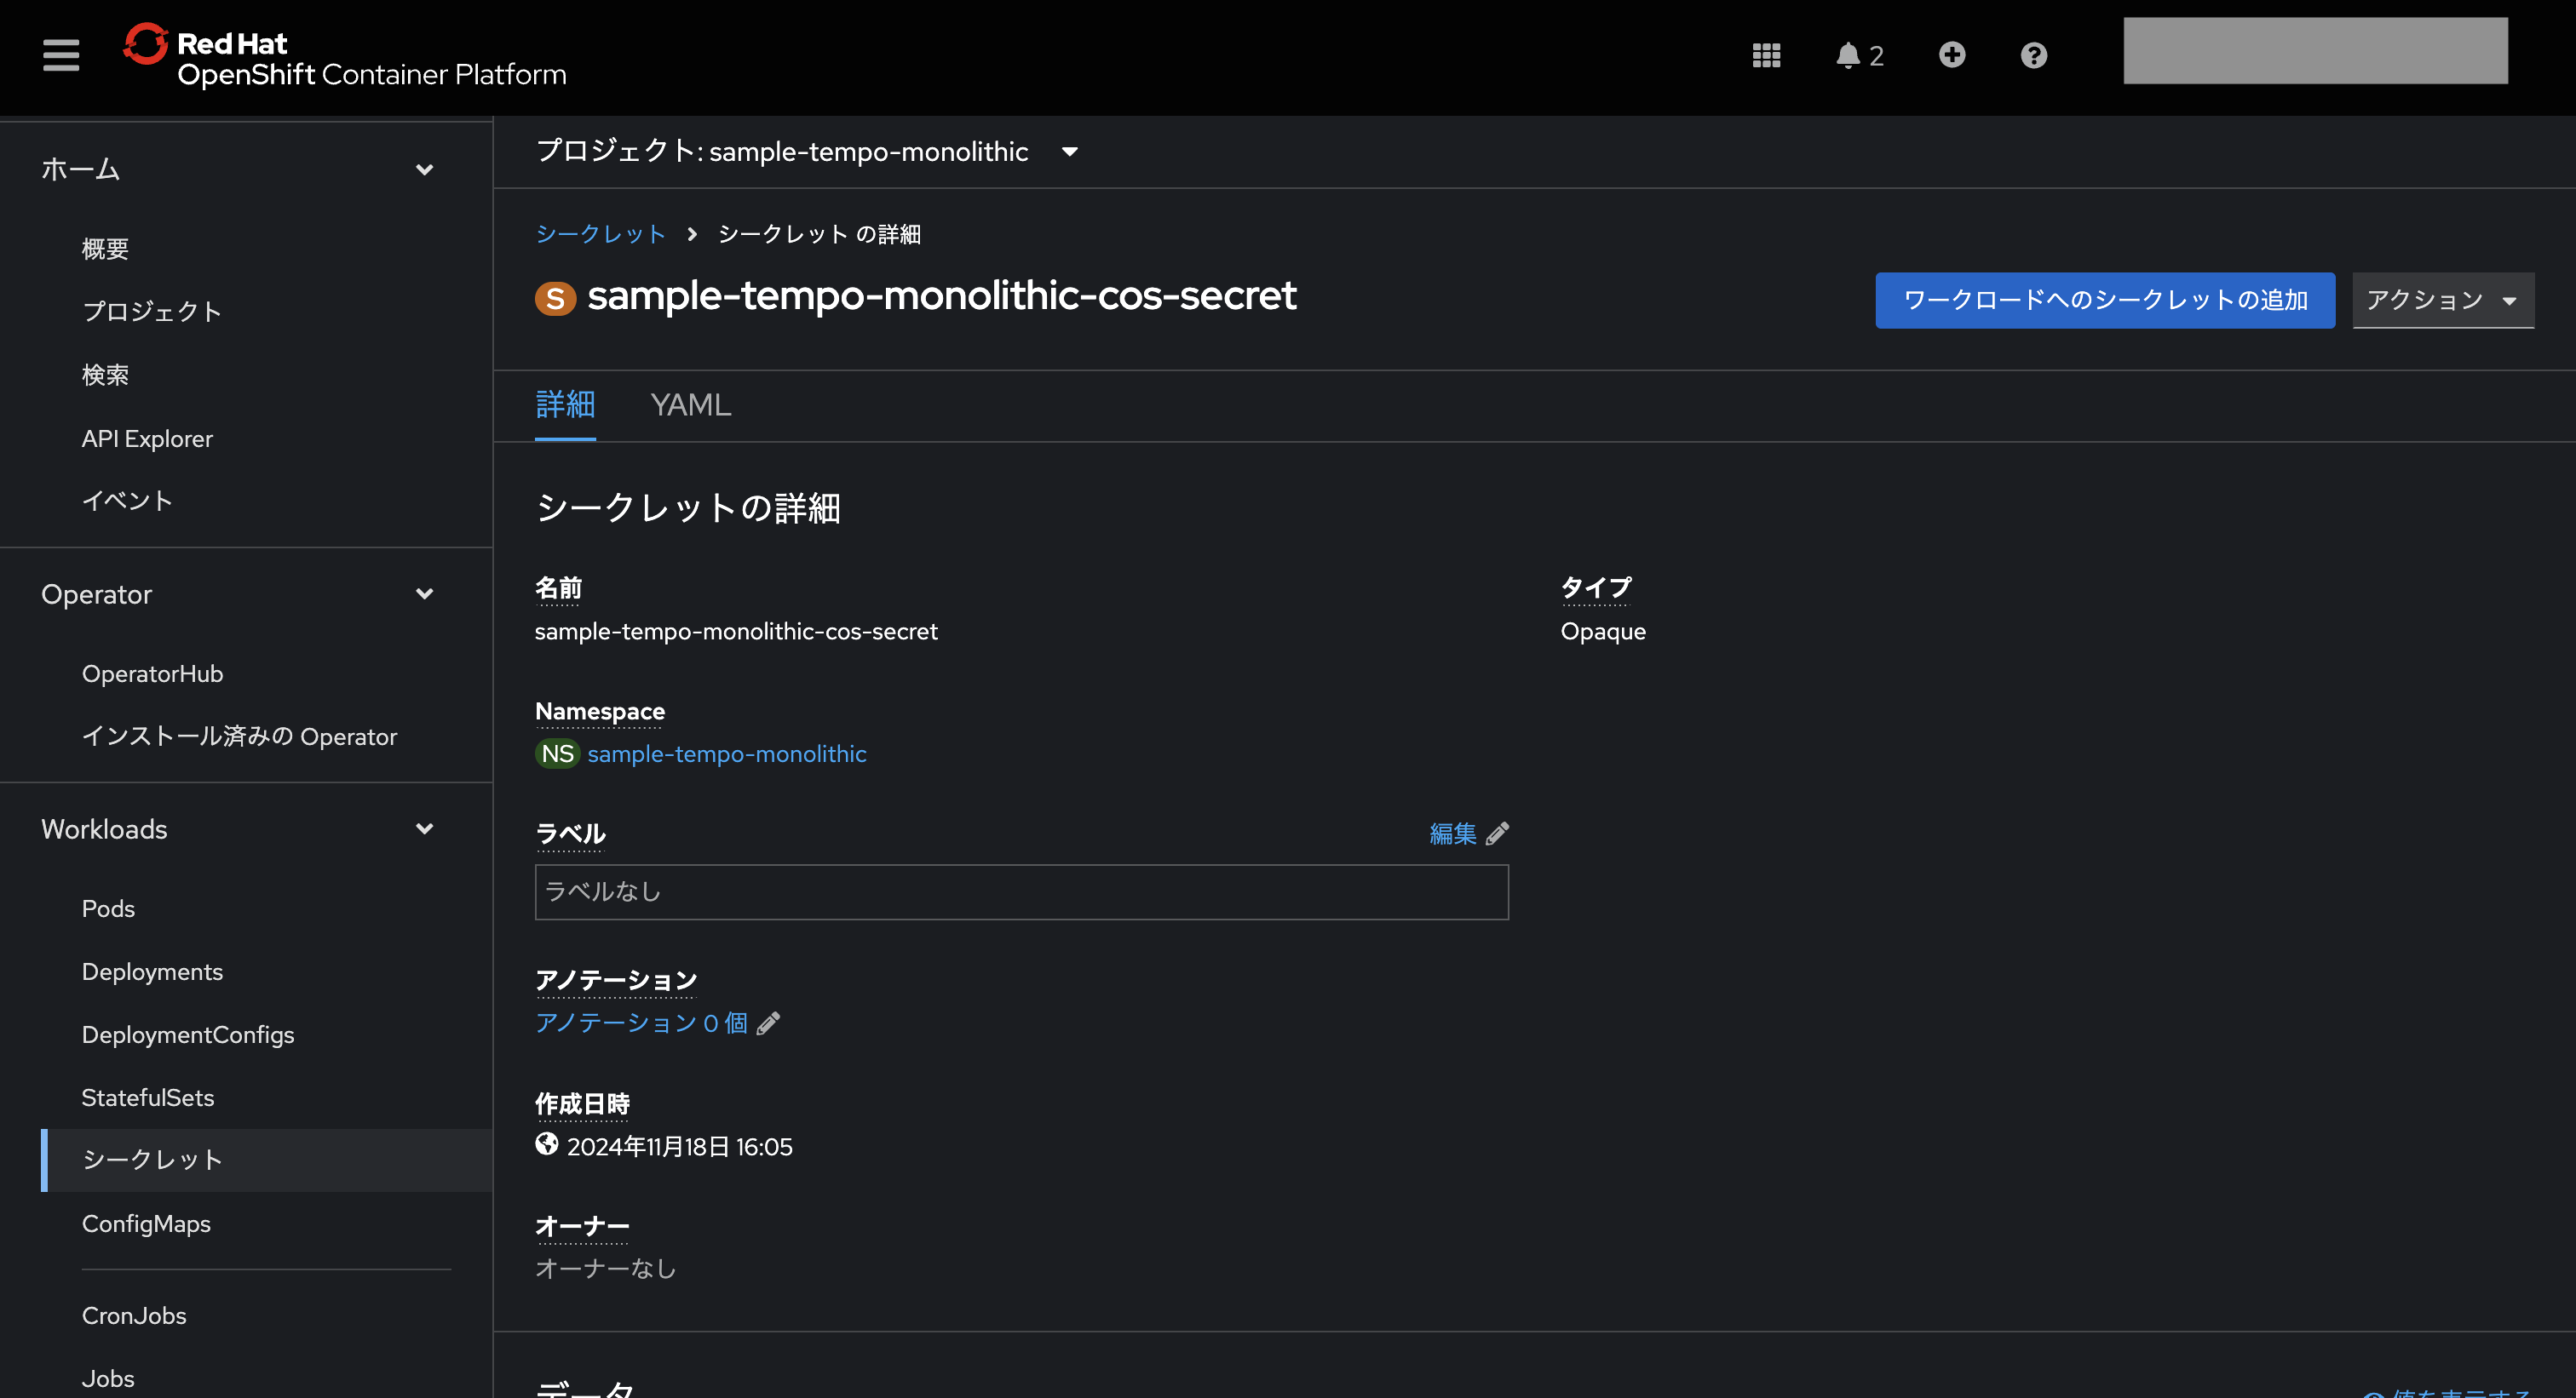The image size is (2576, 1398).
Task: Select シークレット in the sidebar
Action: pyautogui.click(x=152, y=1160)
